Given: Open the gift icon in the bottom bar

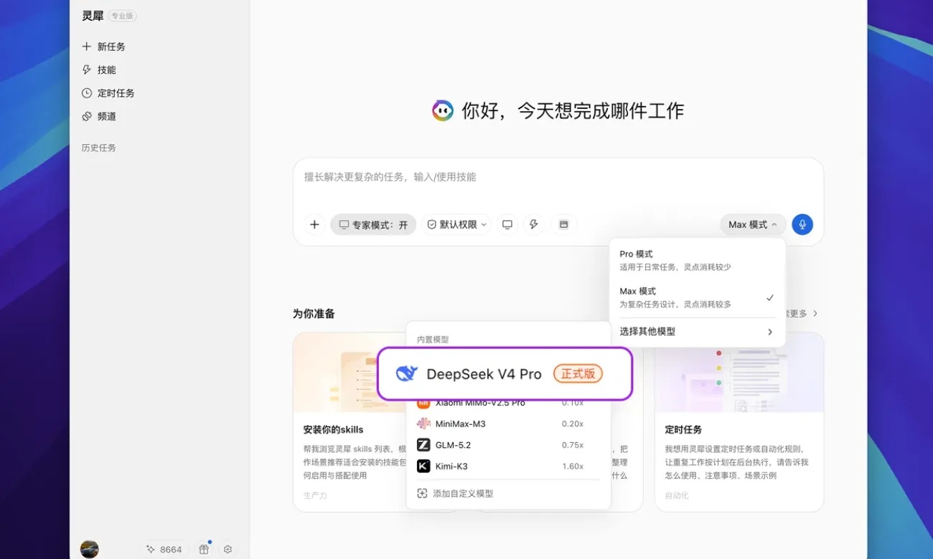Looking at the screenshot, I should click(204, 549).
